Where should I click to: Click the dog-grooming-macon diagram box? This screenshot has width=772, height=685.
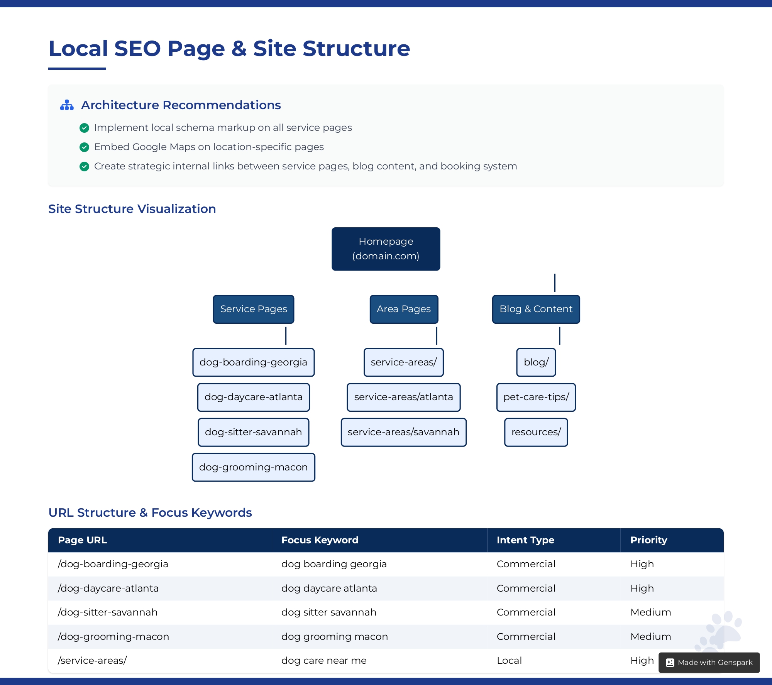click(x=253, y=467)
